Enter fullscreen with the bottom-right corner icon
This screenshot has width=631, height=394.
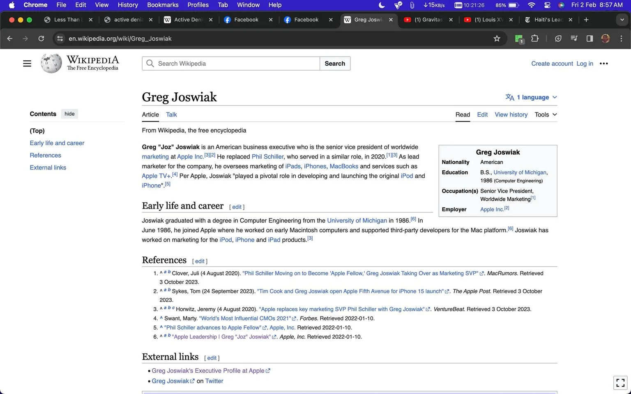pyautogui.click(x=620, y=383)
